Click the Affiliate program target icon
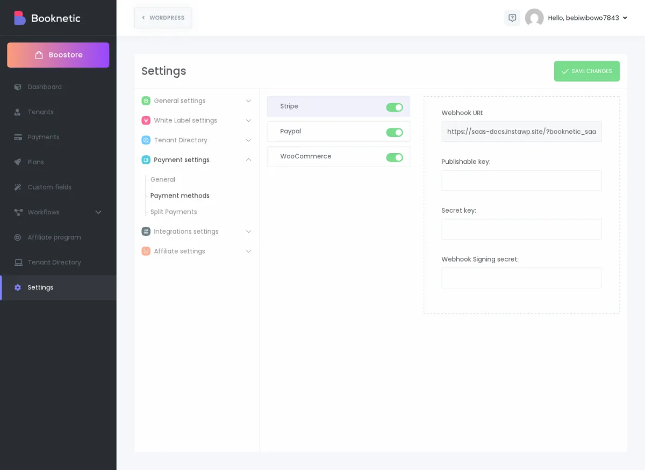Viewport: 645px width, 470px height. click(x=18, y=237)
